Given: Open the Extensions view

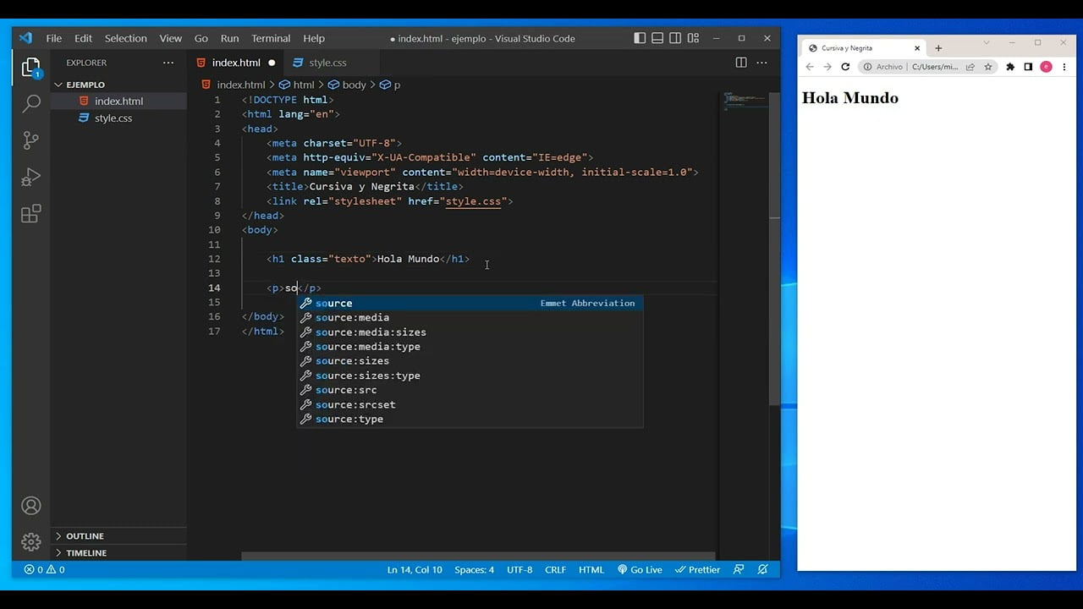Looking at the screenshot, I should (31, 214).
